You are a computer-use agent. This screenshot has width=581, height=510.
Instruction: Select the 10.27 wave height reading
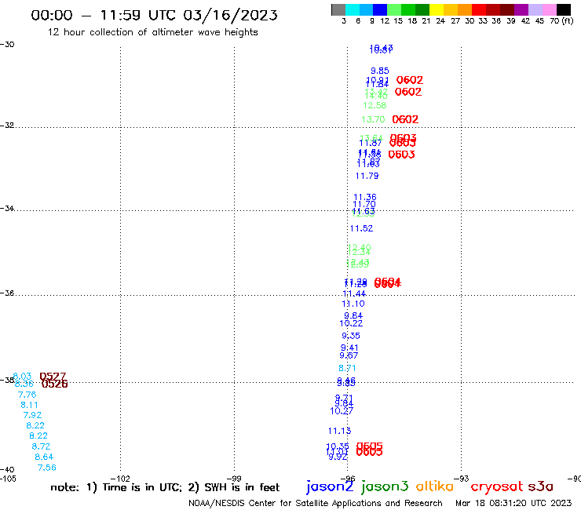342,410
